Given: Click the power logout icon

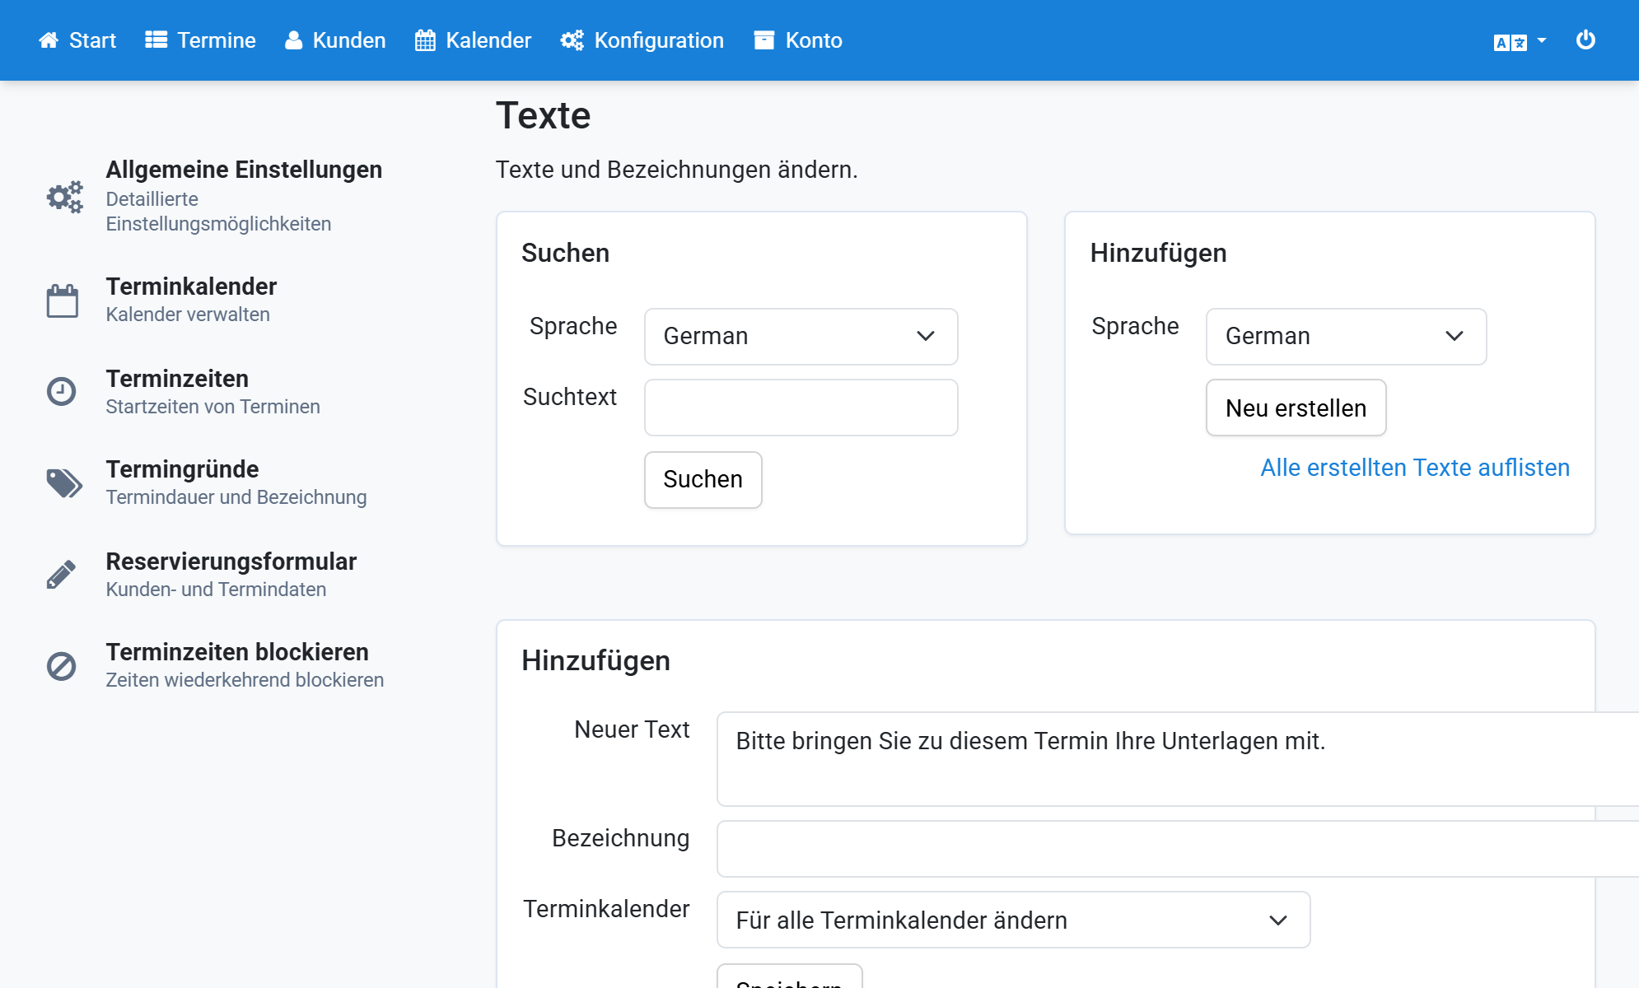Looking at the screenshot, I should click(x=1585, y=40).
